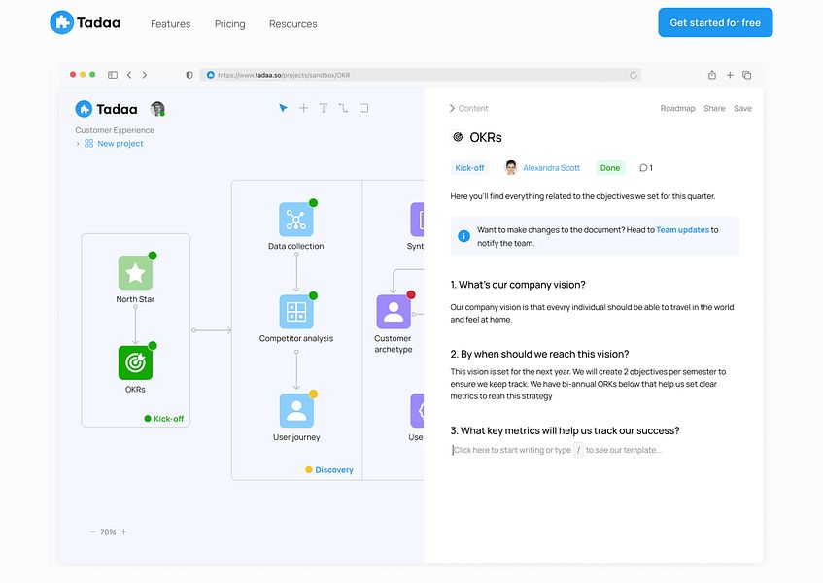Collapse the Content panel chevron
This screenshot has height=583, width=823.
tap(452, 108)
